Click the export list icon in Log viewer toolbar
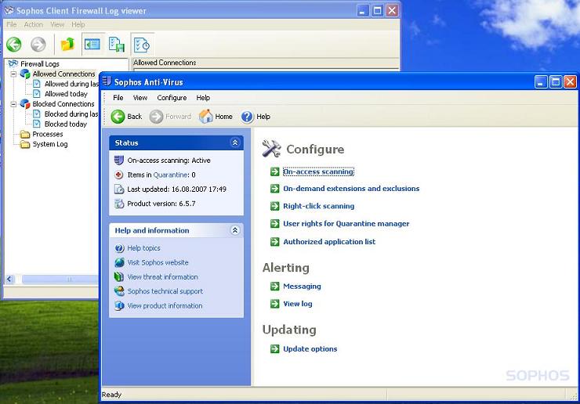The height and width of the screenshot is (404, 580). pos(117,45)
